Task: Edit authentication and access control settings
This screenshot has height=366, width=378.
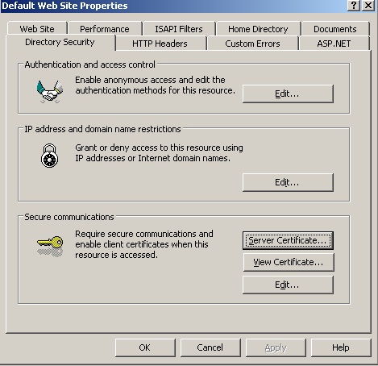Action: point(288,94)
